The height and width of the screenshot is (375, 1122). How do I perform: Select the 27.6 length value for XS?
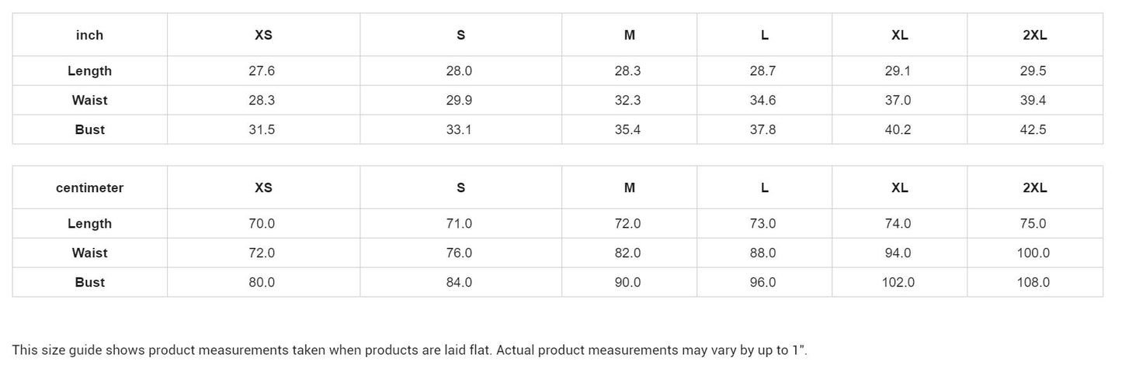click(262, 71)
